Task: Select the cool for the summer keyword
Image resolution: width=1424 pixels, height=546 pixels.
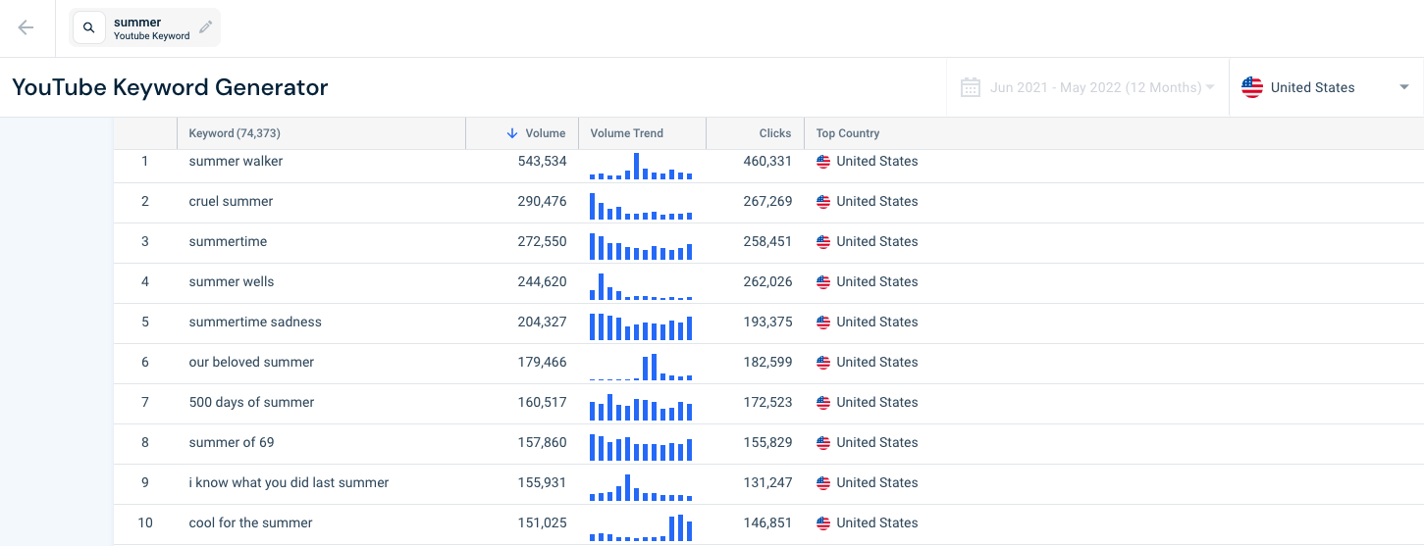Action: [250, 523]
